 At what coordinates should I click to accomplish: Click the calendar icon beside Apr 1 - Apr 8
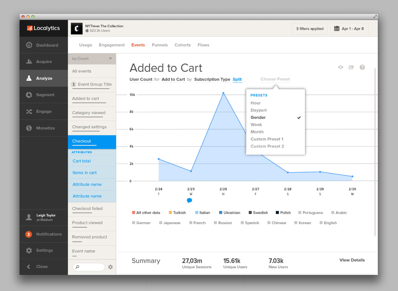[337, 28]
